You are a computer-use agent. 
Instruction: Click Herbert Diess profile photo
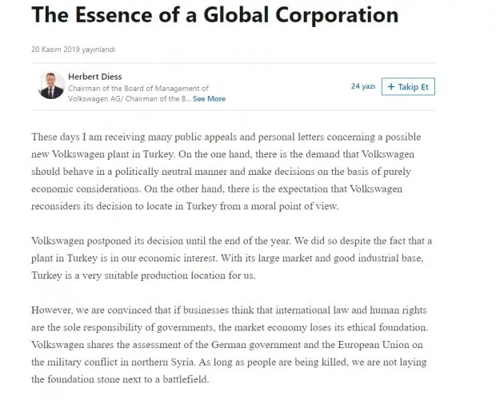(x=51, y=86)
